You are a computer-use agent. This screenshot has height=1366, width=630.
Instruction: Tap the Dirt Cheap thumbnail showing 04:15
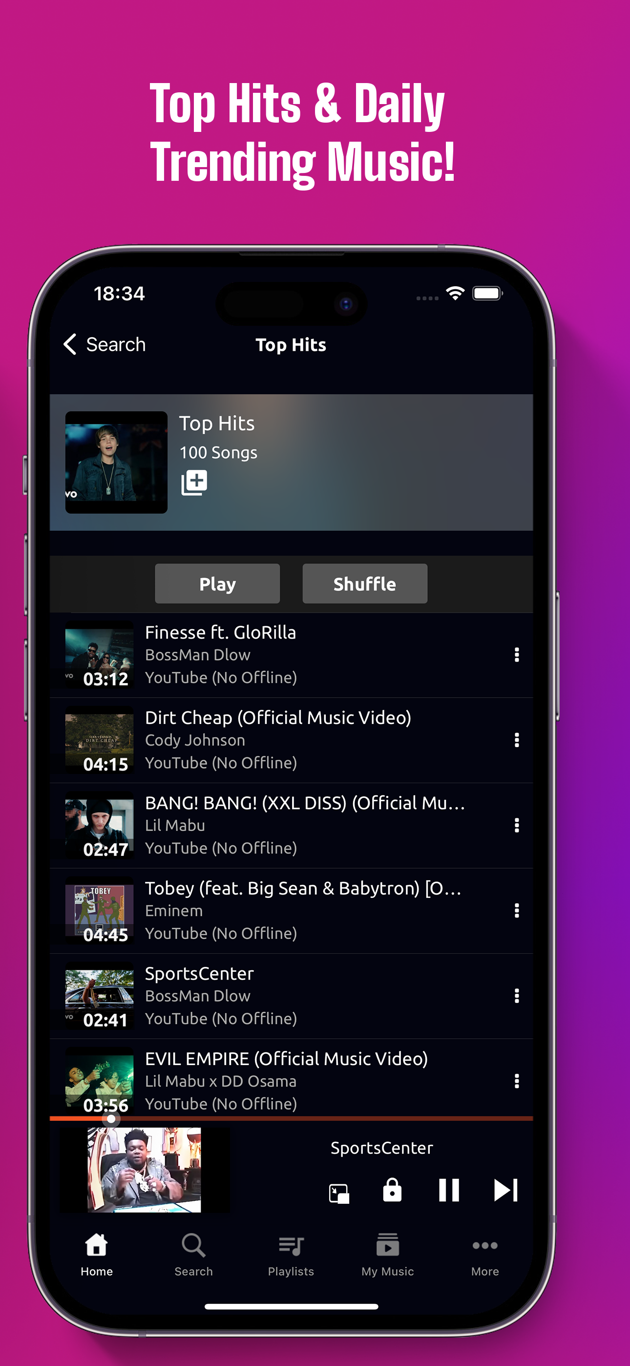(99, 740)
